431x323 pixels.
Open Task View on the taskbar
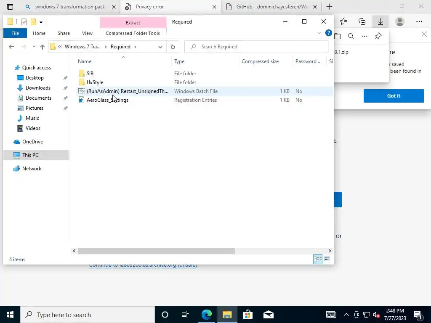point(185,315)
